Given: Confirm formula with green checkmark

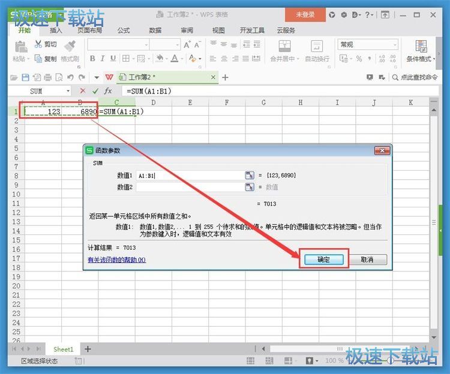Looking at the screenshot, I should pyautogui.click(x=95, y=91).
